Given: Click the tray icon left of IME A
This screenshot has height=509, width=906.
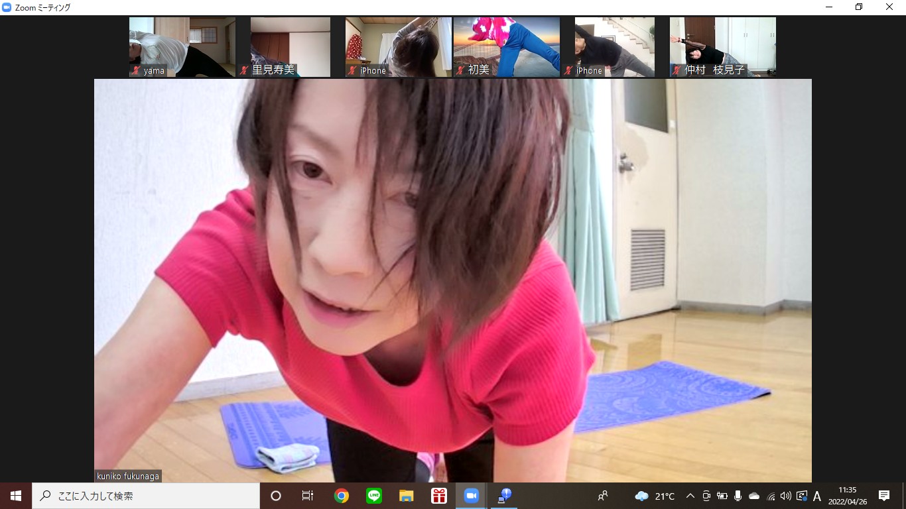Looking at the screenshot, I should 802,496.
